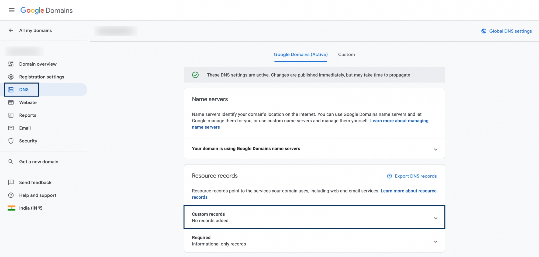Image resolution: width=539 pixels, height=257 pixels.
Task: Click the Resource records heading
Action: 215,176
